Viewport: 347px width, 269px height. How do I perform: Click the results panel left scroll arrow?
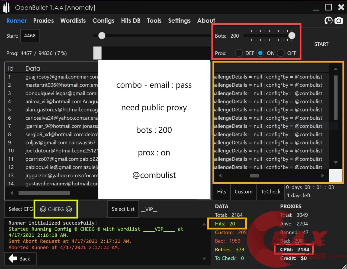220,175
